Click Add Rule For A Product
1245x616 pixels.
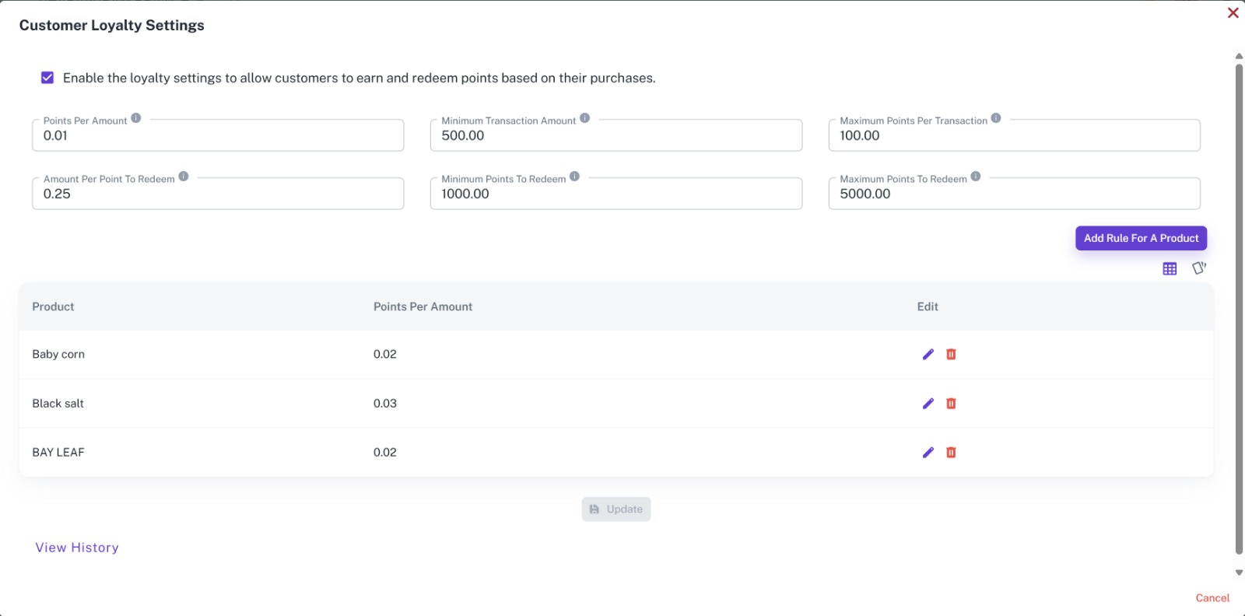1141,238
